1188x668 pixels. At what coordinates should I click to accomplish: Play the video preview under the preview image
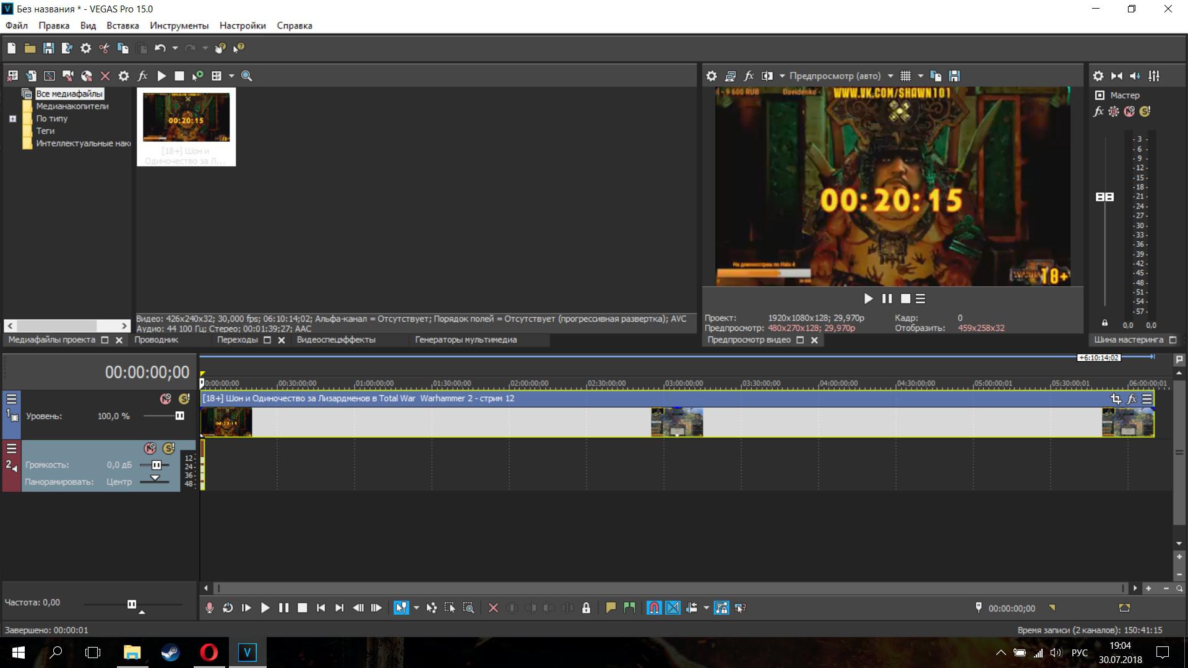click(868, 299)
